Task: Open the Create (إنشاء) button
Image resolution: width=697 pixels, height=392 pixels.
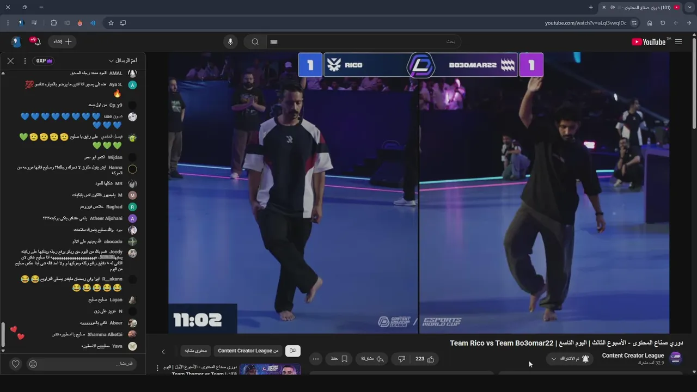Action: click(63, 42)
